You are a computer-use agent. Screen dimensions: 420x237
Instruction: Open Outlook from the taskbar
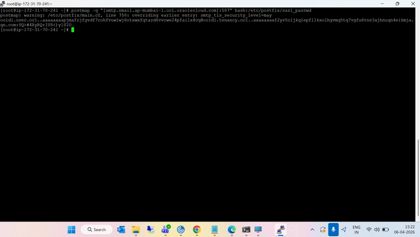pyautogui.click(x=121, y=230)
